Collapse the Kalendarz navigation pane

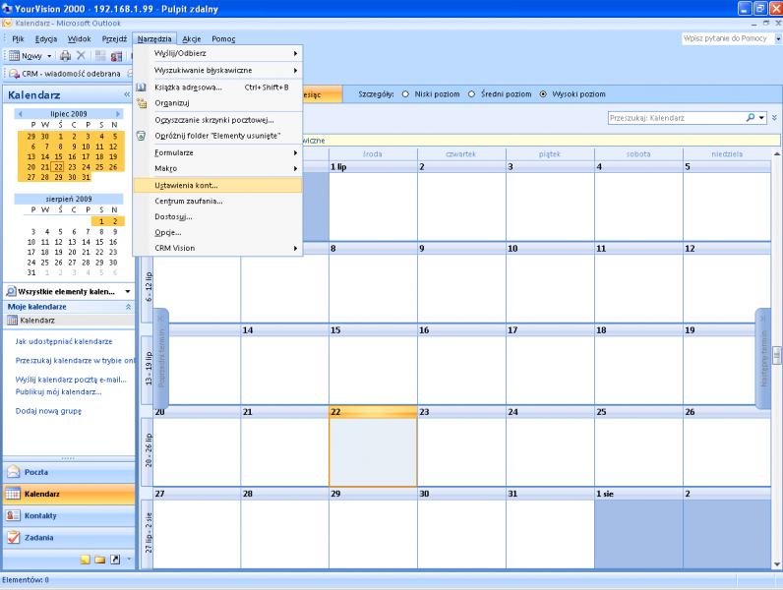tap(127, 94)
